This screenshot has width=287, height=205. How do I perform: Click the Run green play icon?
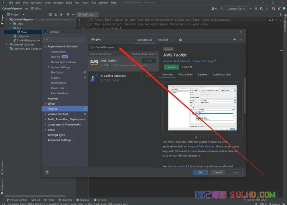(251, 9)
